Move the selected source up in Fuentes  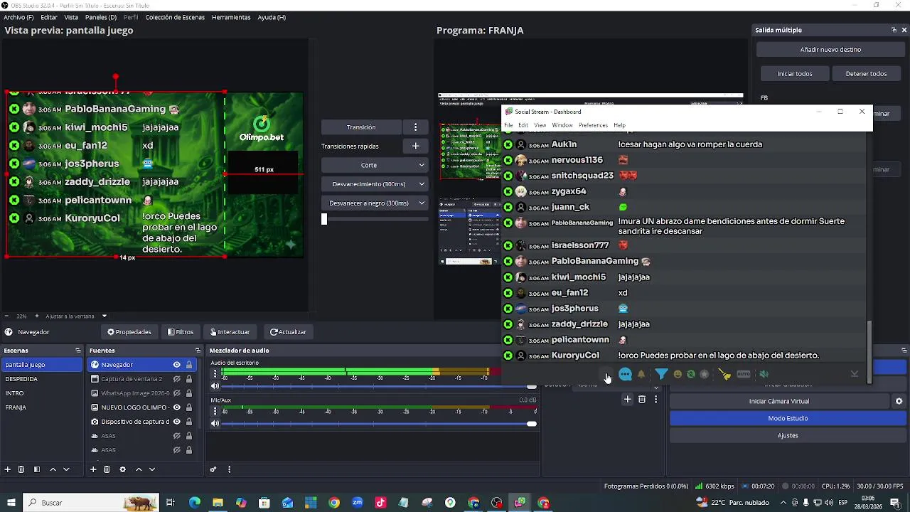pos(139,469)
